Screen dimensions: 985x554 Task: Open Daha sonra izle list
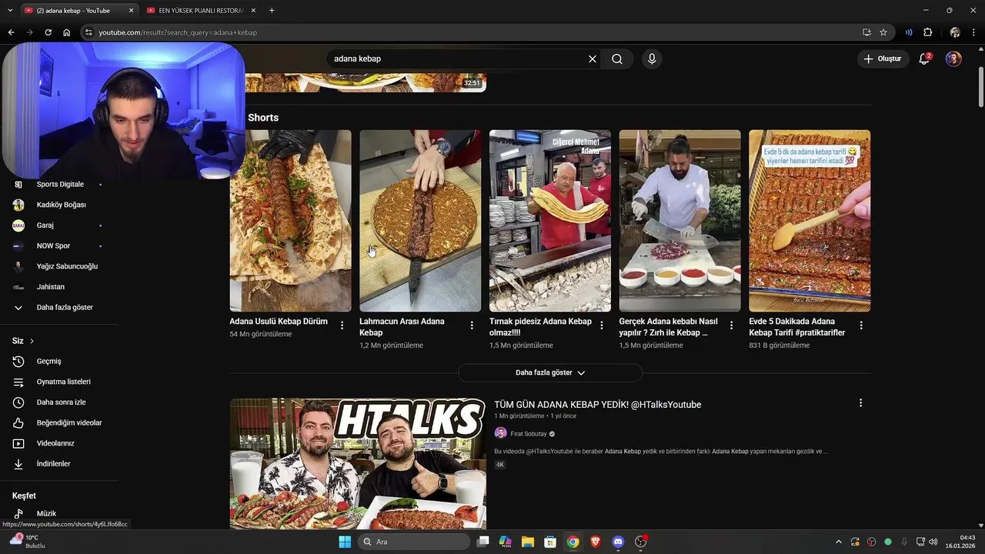(x=59, y=402)
